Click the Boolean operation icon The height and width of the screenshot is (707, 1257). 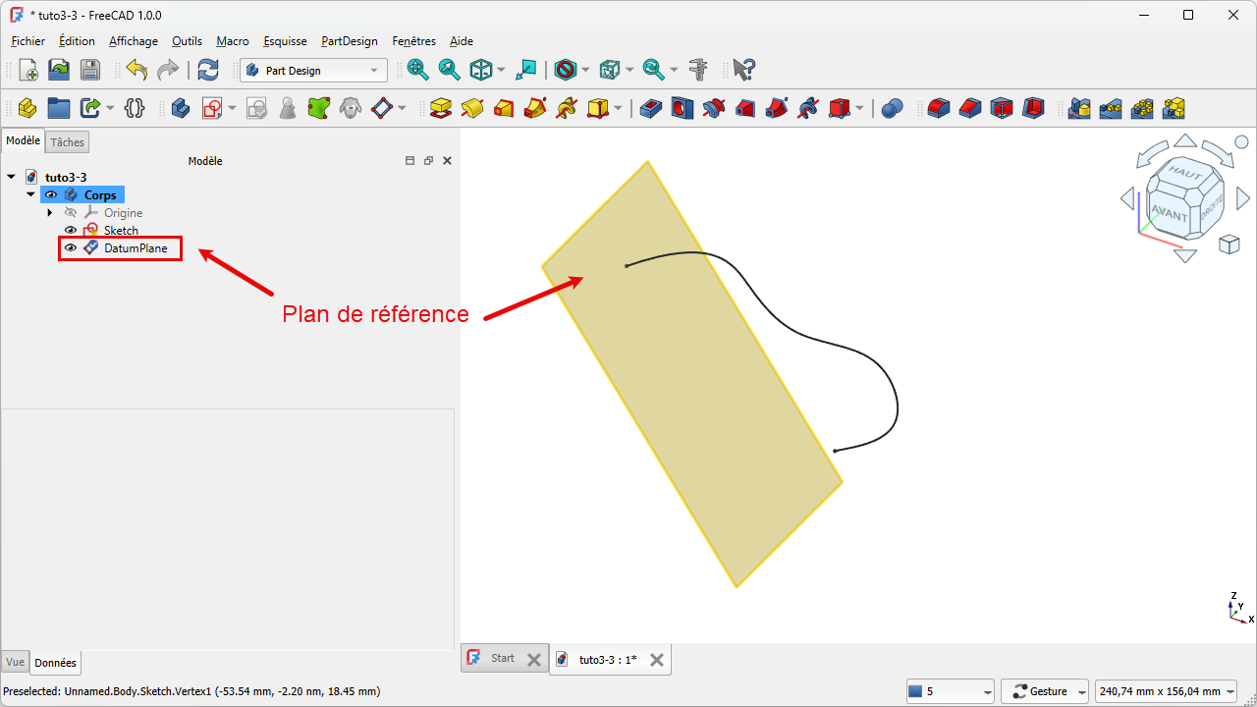coord(892,108)
